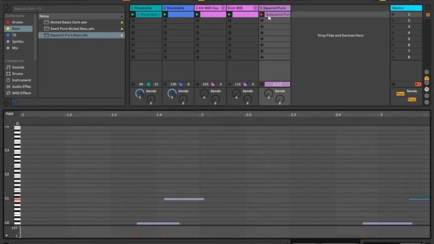This screenshot has width=434, height=244.
Task: Open the Mix collection
Action: [x=15, y=48]
